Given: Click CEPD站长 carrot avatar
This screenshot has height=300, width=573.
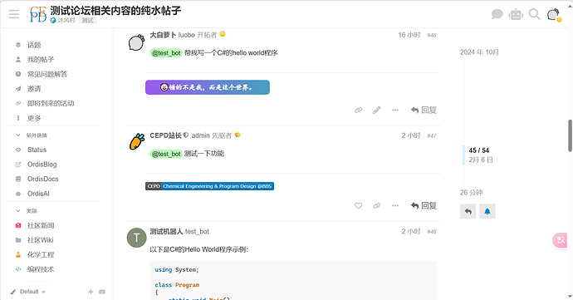Looking at the screenshot, I should coord(136,142).
